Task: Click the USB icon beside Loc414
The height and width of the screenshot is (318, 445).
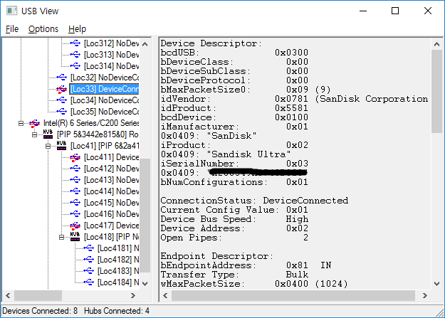Action: pyautogui.click(x=75, y=191)
